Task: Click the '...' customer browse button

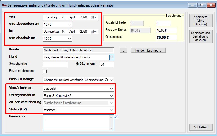Action: pyautogui.click(x=124, y=50)
